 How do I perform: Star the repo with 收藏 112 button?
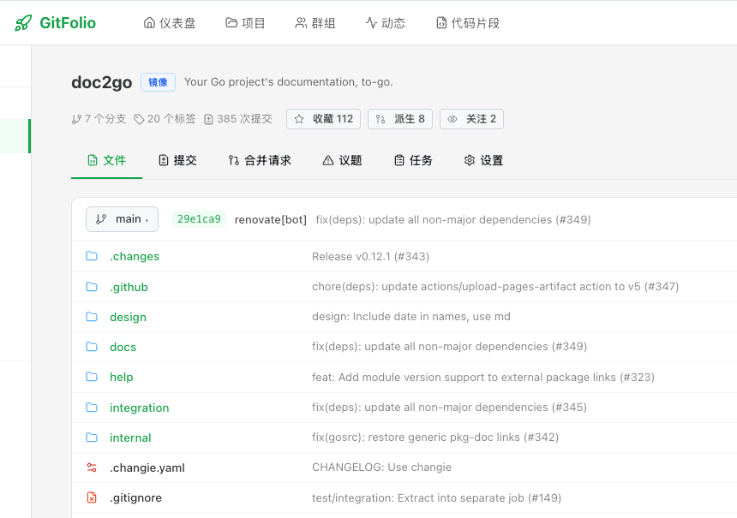[x=323, y=119]
